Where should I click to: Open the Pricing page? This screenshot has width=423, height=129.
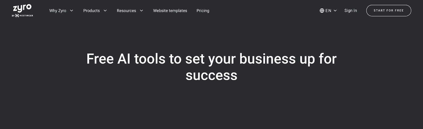tap(203, 11)
